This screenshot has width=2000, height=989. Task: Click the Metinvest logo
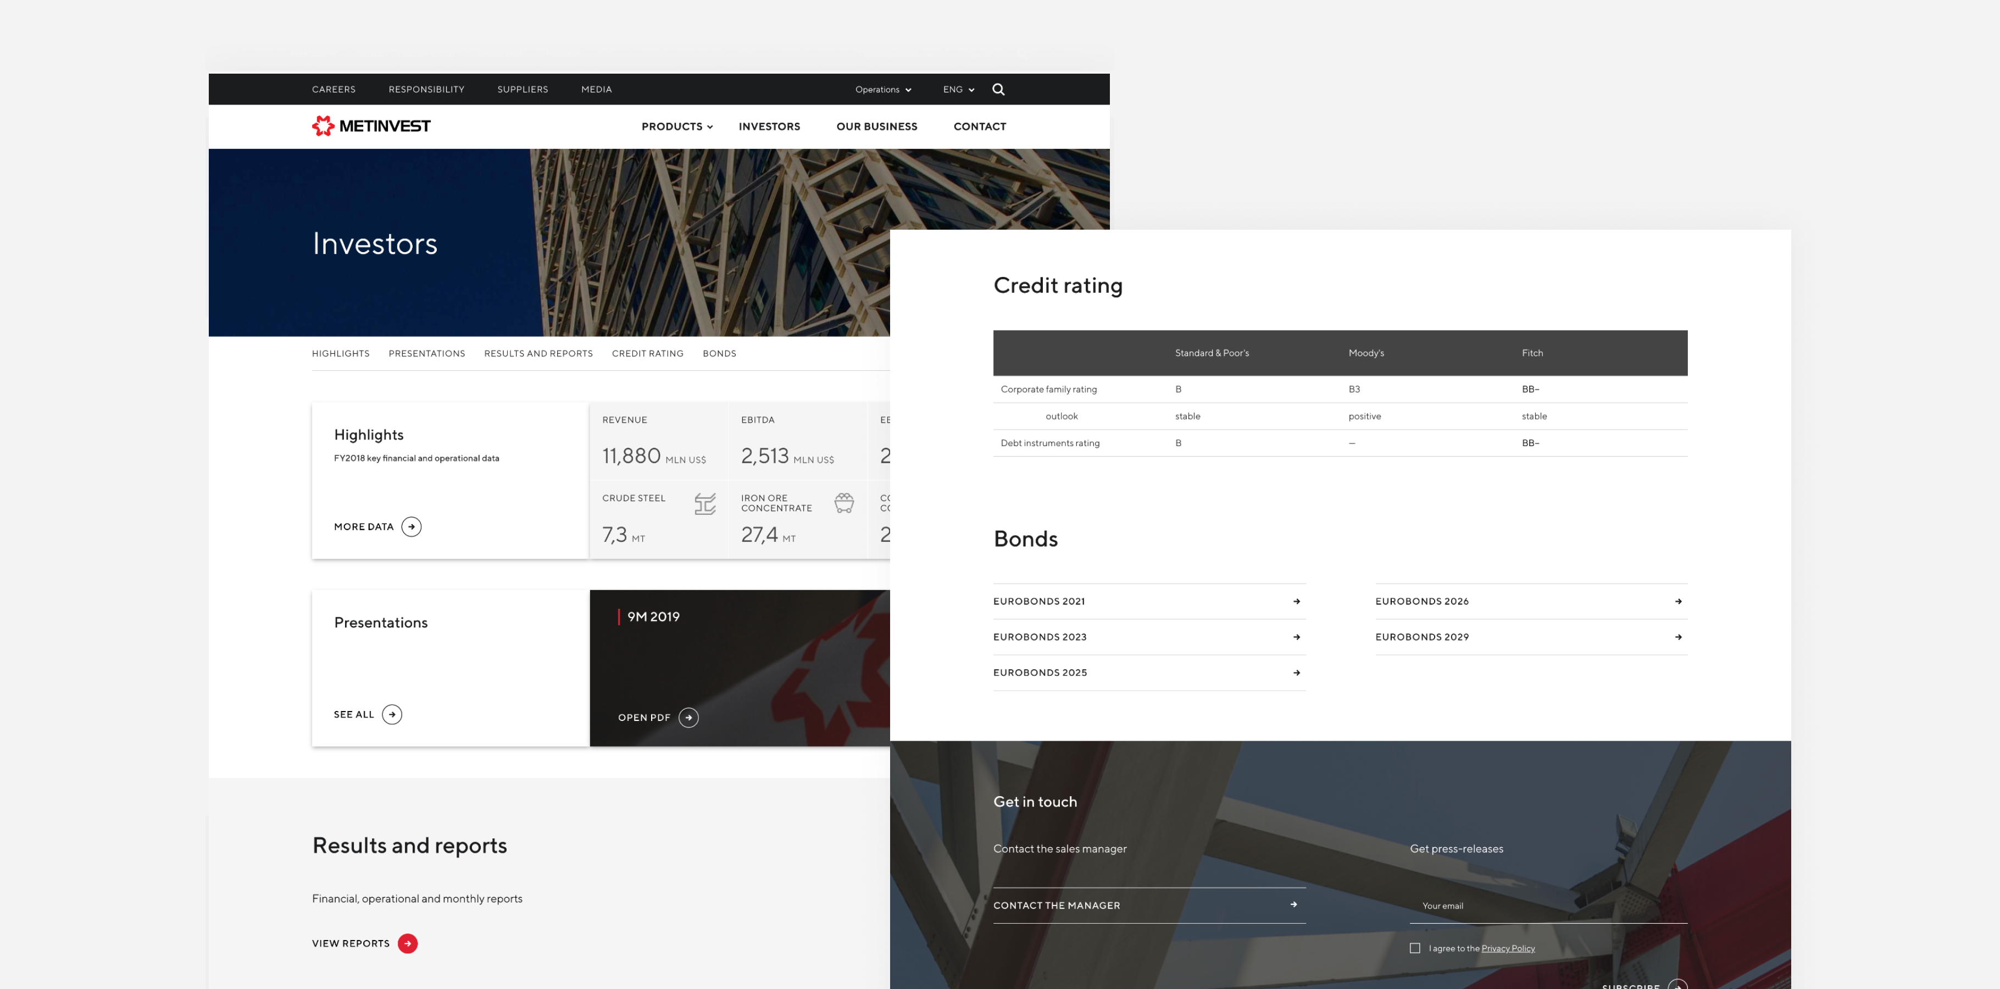pos(371,126)
